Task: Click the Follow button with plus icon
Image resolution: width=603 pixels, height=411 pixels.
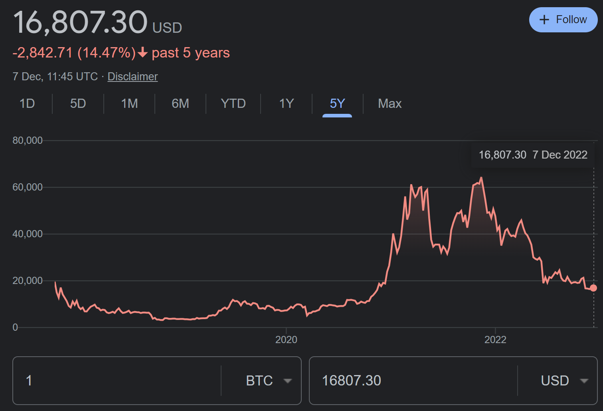Action: coord(563,20)
